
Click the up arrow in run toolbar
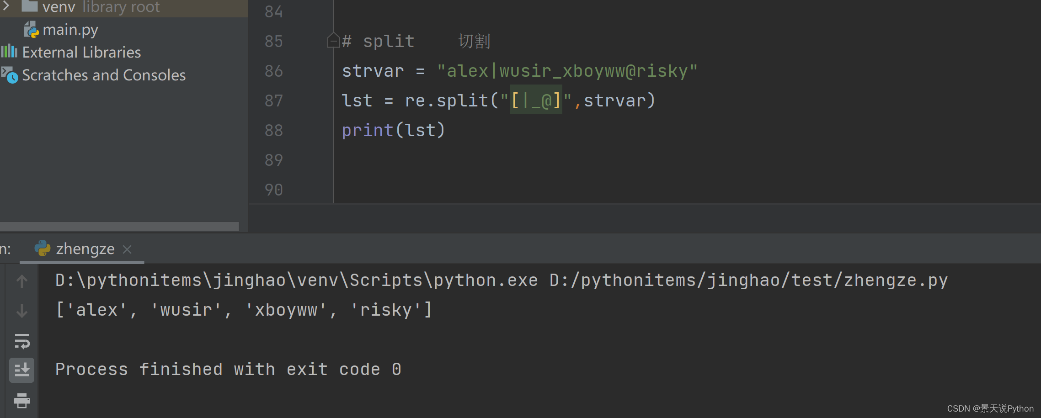pyautogui.click(x=21, y=281)
